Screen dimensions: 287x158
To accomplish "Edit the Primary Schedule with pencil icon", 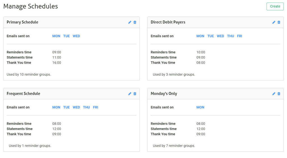I will (130, 22).
